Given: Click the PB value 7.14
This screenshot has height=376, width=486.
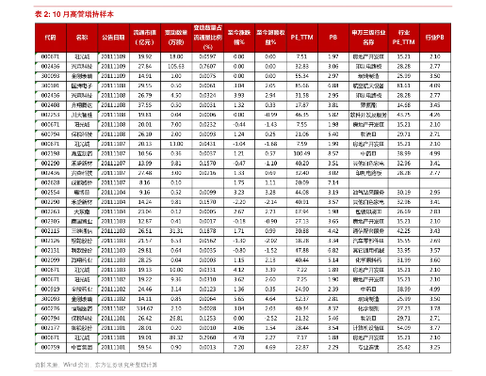Looking at the screenshot, I should 333,182.
